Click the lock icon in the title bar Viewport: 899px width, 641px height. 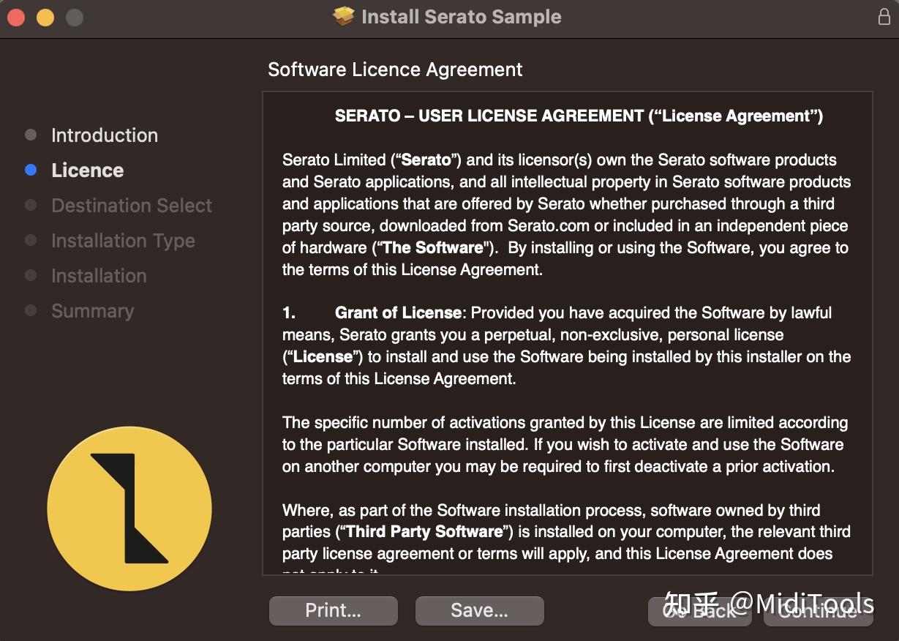point(884,16)
